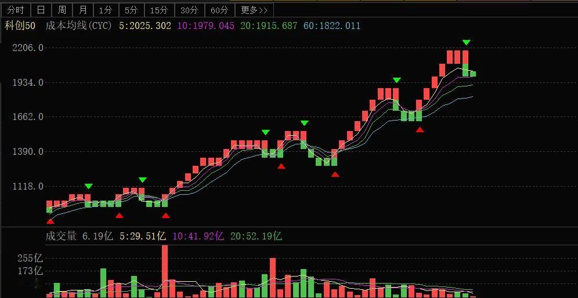Screen dimensions: 578x298
Task: Click the 1390.0 price axis label
Action: (28, 151)
